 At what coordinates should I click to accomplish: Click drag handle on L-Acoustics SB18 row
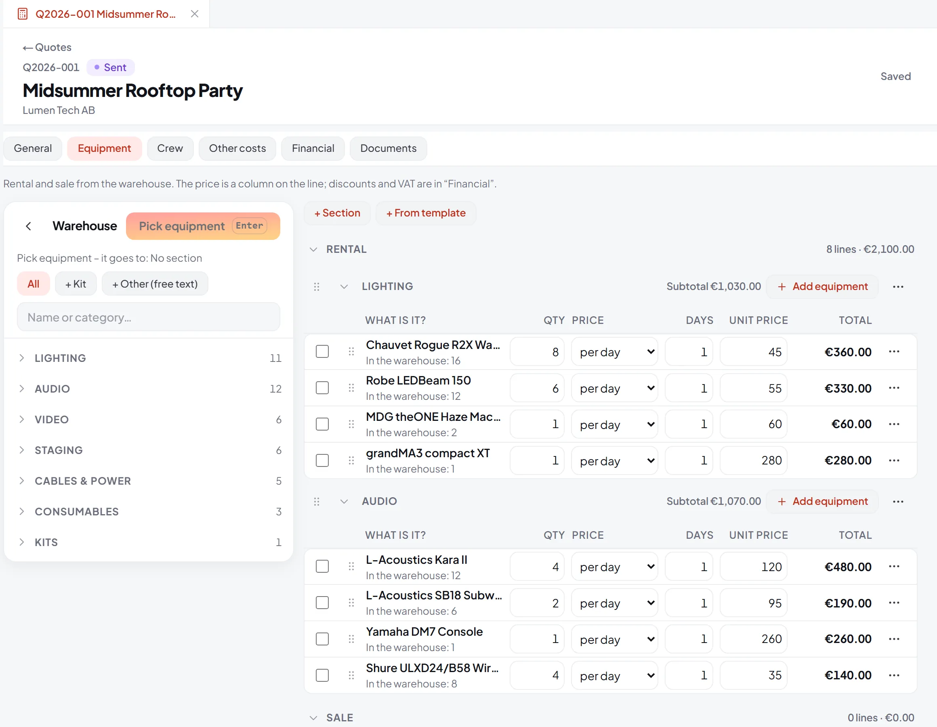[351, 603]
